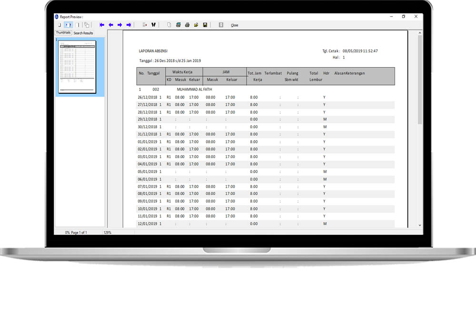Click the Close button in toolbar
Viewport: 476px width, 310px height.
click(235, 25)
